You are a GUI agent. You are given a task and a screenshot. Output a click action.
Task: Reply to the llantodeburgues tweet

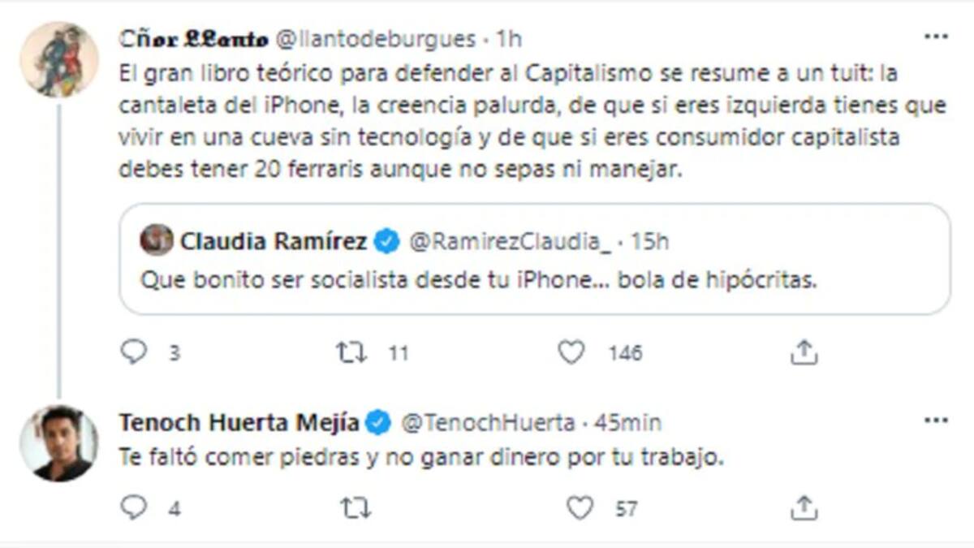tap(133, 352)
